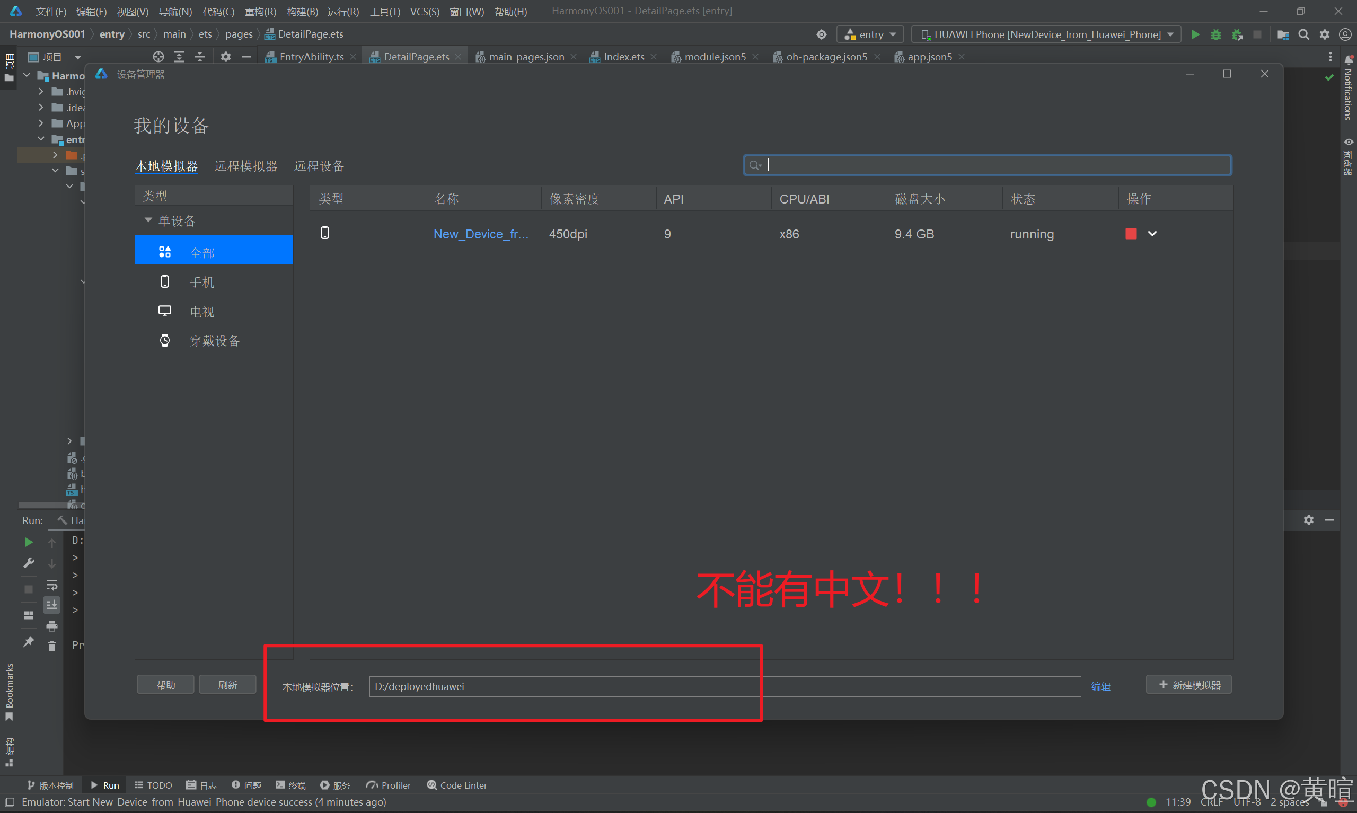This screenshot has height=813, width=1357.
Task: Click the attach debugger icon in toolbar
Action: pos(1237,34)
